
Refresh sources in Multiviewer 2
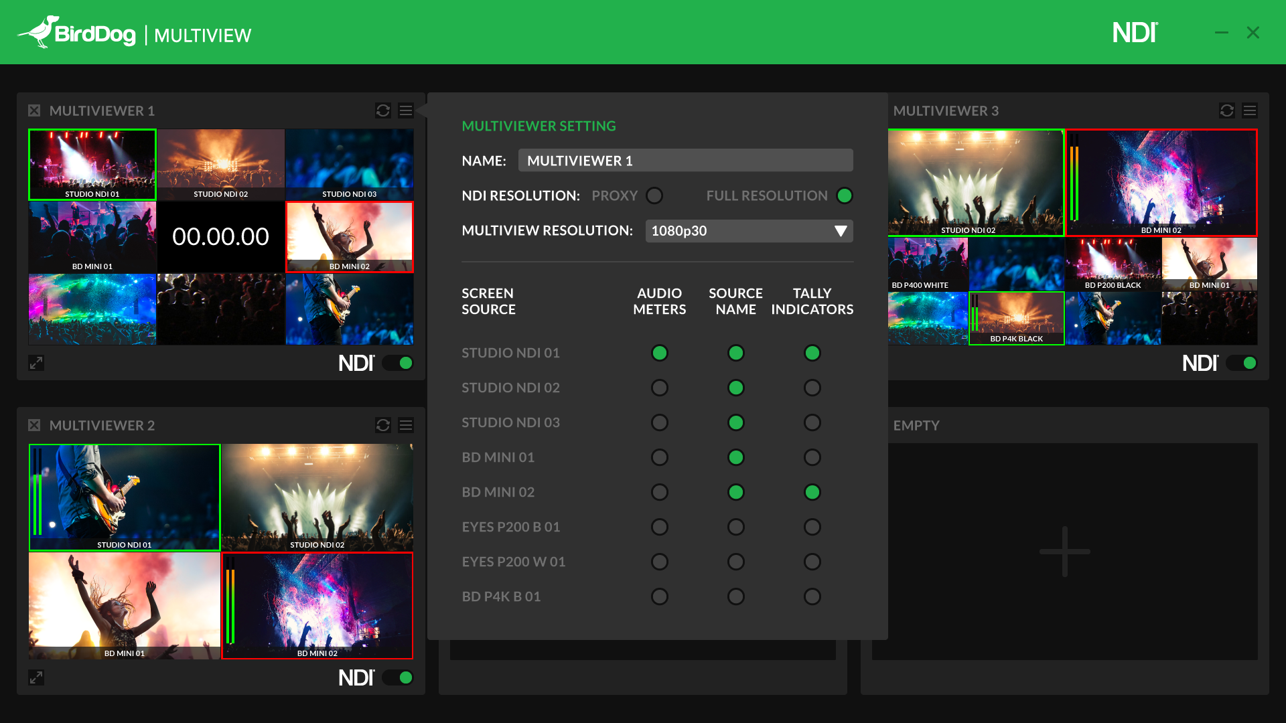pos(383,425)
